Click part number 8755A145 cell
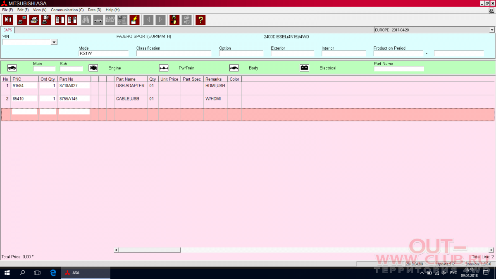The image size is (496, 279). [74, 99]
